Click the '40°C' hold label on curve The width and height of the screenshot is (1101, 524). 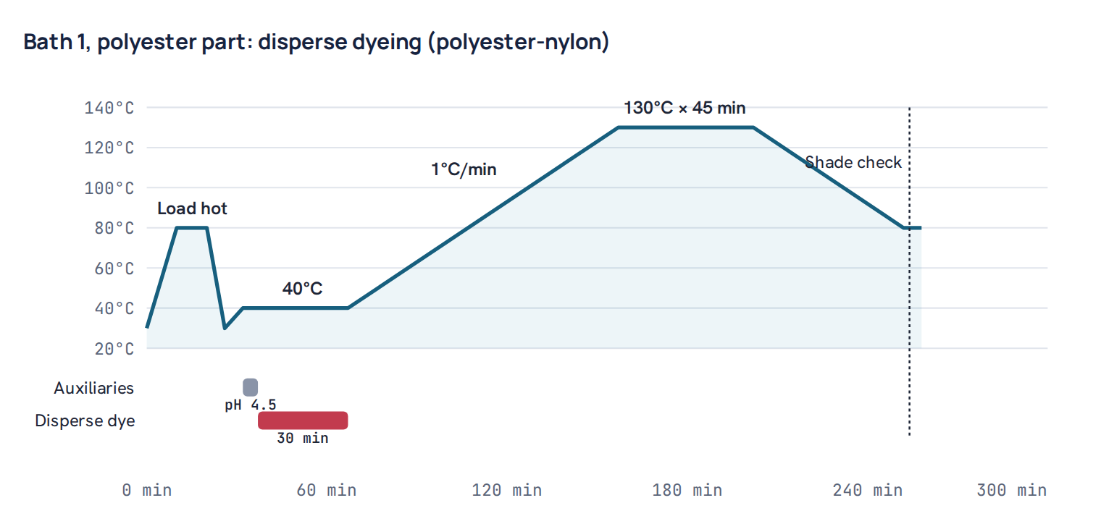pyautogui.click(x=302, y=289)
